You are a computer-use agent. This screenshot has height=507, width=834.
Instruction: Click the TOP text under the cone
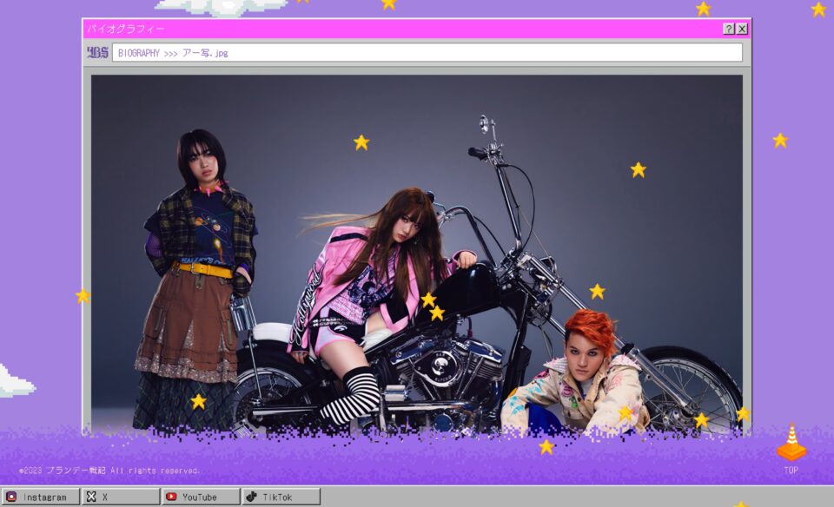coord(791,471)
